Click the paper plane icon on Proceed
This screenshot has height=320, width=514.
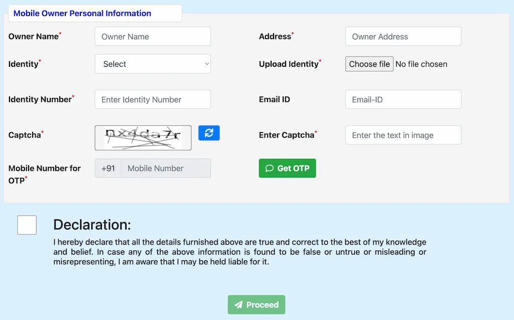238,304
